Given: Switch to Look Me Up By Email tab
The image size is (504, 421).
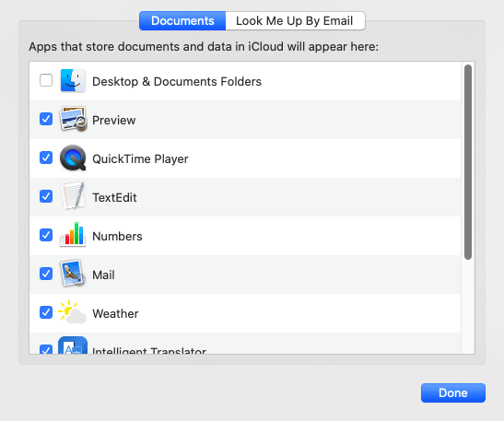Looking at the screenshot, I should point(295,21).
